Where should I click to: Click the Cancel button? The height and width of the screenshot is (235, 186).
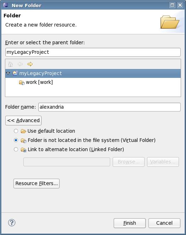[x=164, y=223]
